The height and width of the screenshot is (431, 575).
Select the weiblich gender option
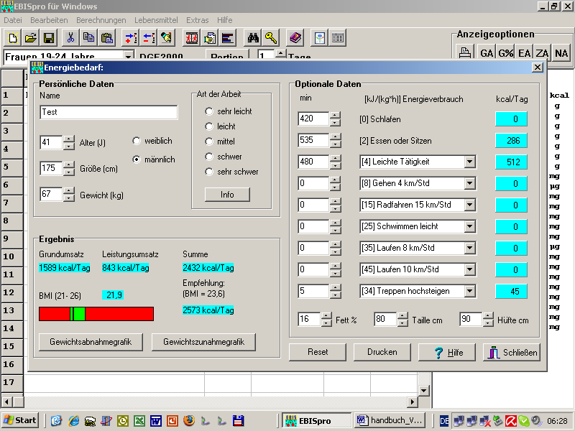tap(137, 141)
